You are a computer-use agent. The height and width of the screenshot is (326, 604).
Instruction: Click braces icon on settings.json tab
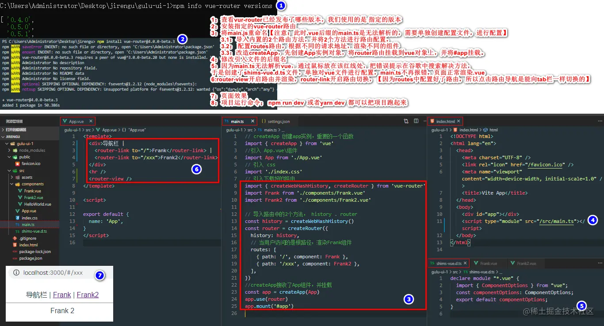(x=264, y=121)
